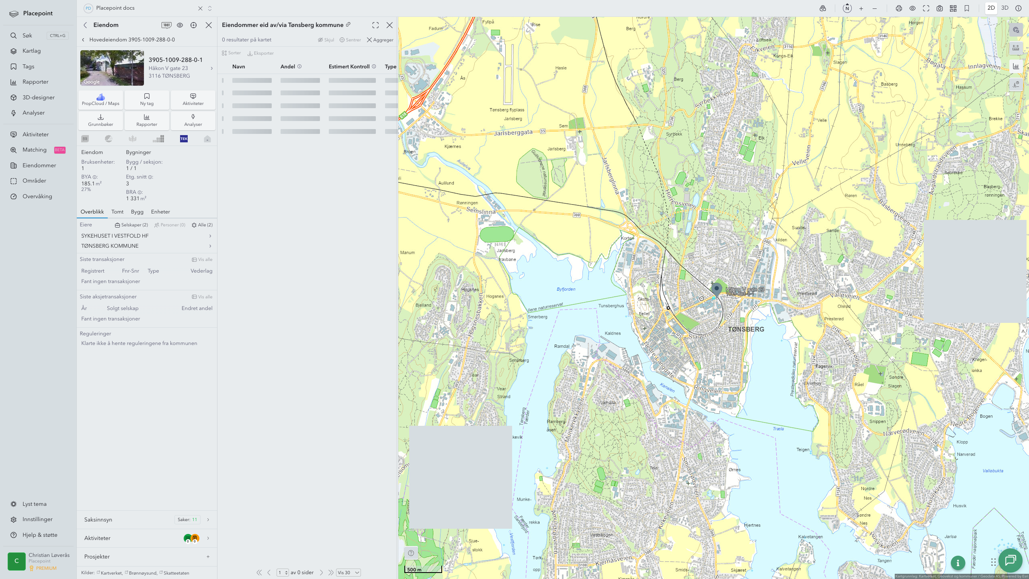Screen dimensions: 1029x579
Task: Go back to Hovedeiendom 3905-1009-288-0-0
Action: pos(128,40)
